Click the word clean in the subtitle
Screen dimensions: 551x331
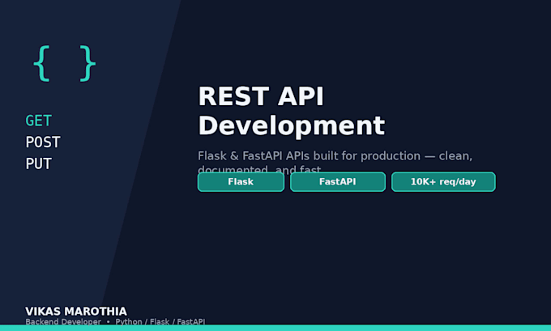(x=455, y=156)
